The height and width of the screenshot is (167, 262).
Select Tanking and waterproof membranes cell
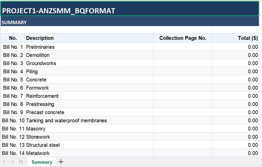click(89, 120)
